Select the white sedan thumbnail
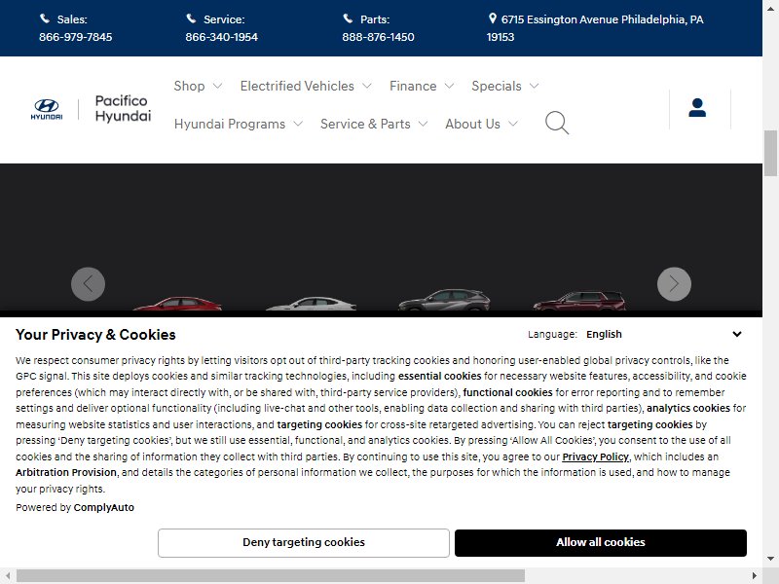The height and width of the screenshot is (584, 779). click(x=312, y=304)
